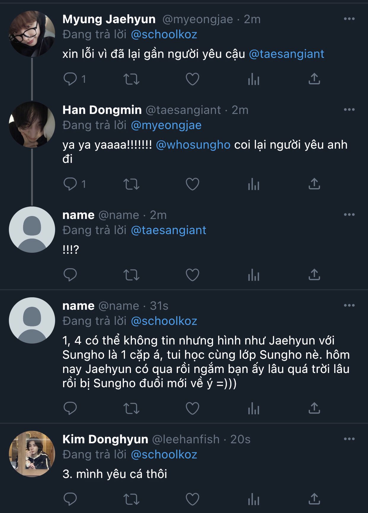Screen dimensions: 368x513
Task: Like the '!!!?' reply tweet
Action: click(192, 275)
